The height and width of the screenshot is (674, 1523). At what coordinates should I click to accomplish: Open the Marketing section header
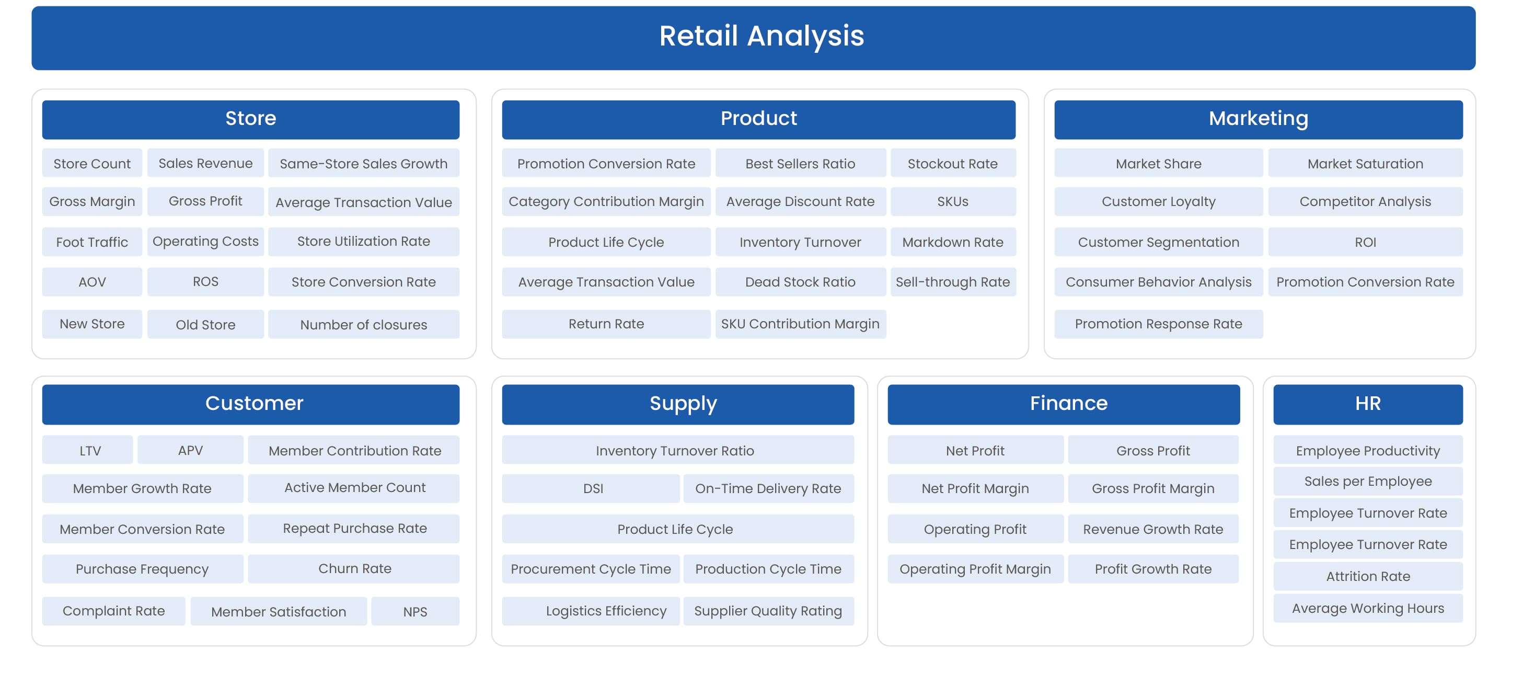pos(1257,119)
